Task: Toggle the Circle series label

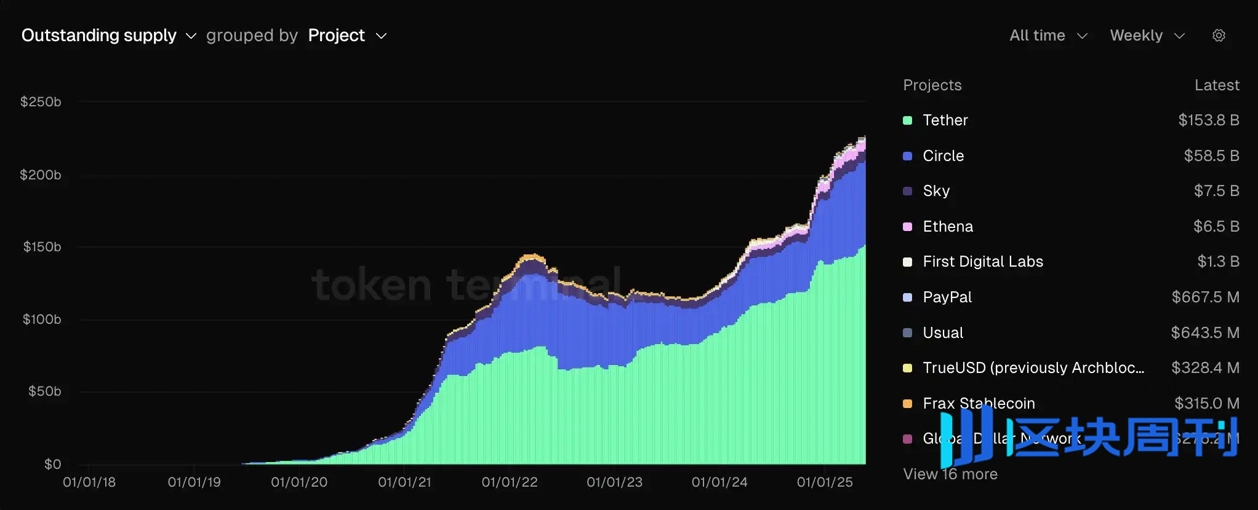Action: (x=943, y=156)
